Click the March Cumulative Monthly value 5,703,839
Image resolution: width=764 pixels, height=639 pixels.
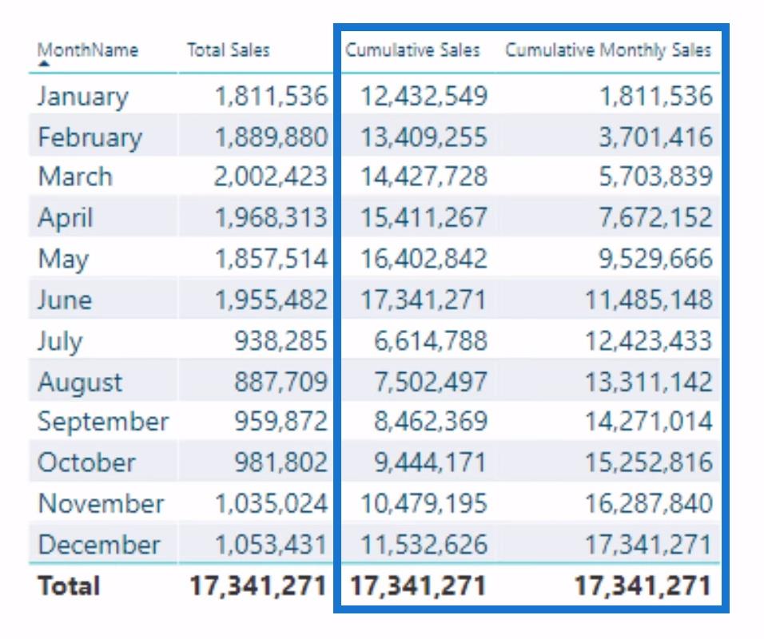pyautogui.click(x=656, y=177)
